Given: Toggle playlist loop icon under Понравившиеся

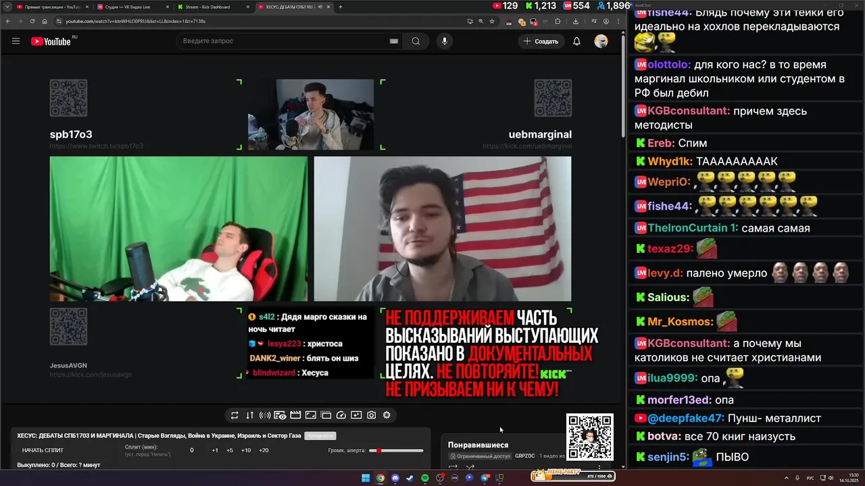Looking at the screenshot, I should (x=453, y=466).
